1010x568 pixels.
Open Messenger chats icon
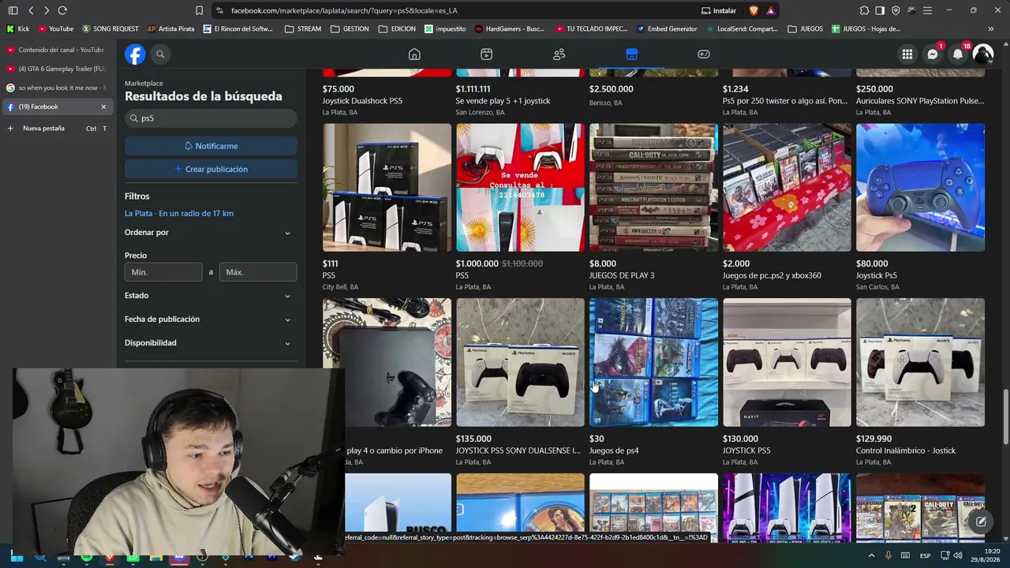933,54
